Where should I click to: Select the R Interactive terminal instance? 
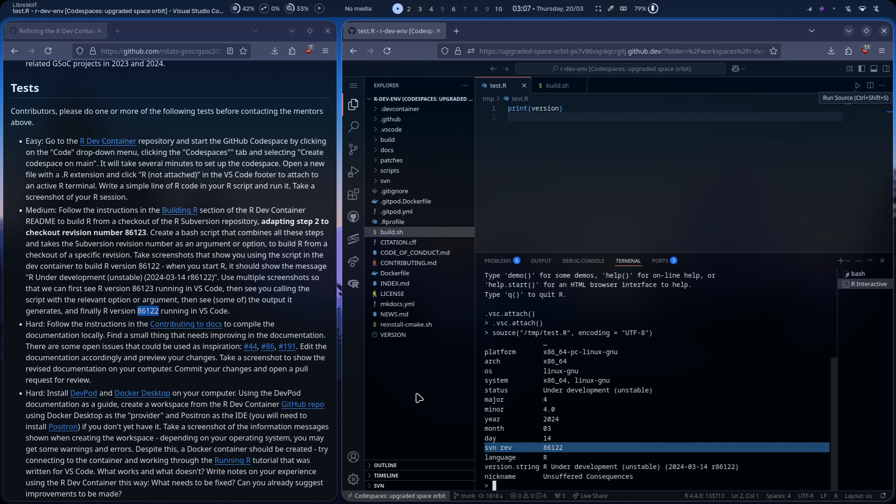click(x=866, y=284)
